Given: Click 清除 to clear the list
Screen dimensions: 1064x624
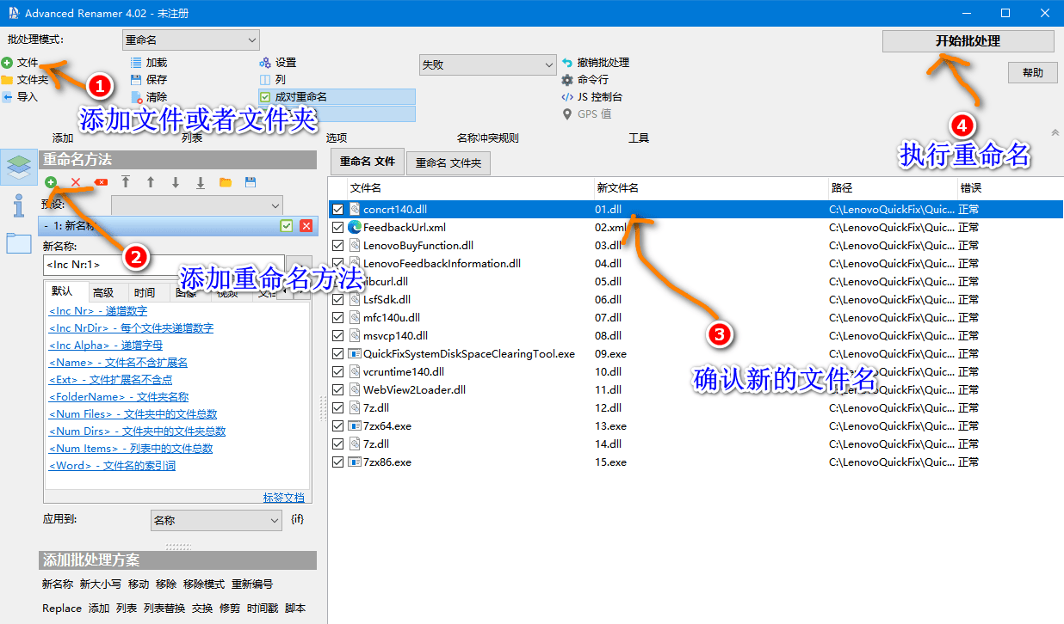Looking at the screenshot, I should tap(149, 97).
